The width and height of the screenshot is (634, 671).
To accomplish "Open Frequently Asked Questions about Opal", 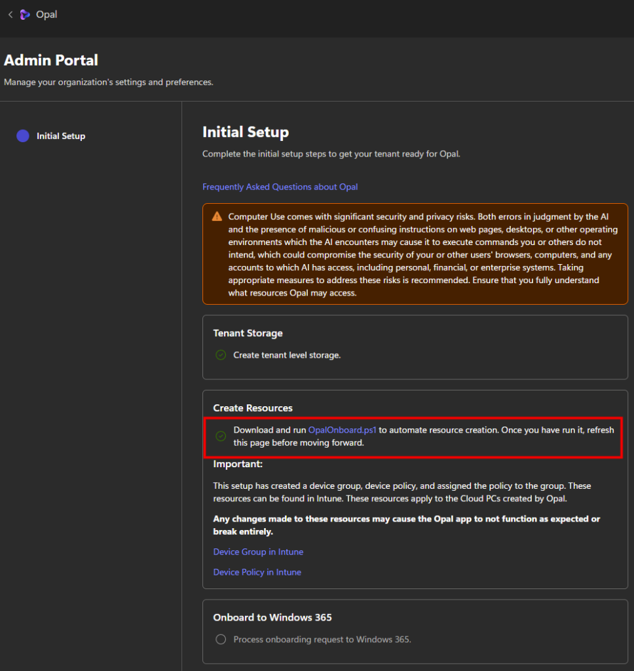I will click(x=280, y=187).
